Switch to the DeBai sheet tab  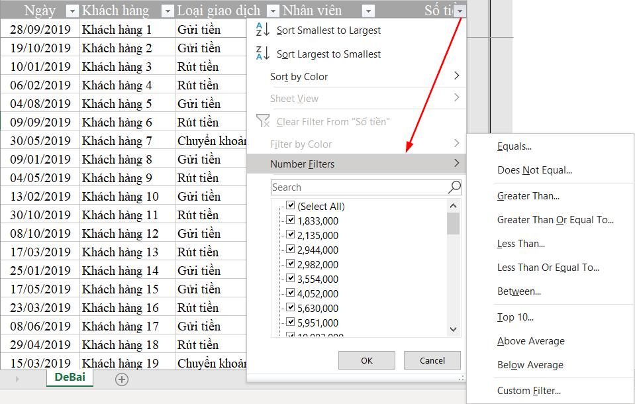click(x=70, y=378)
